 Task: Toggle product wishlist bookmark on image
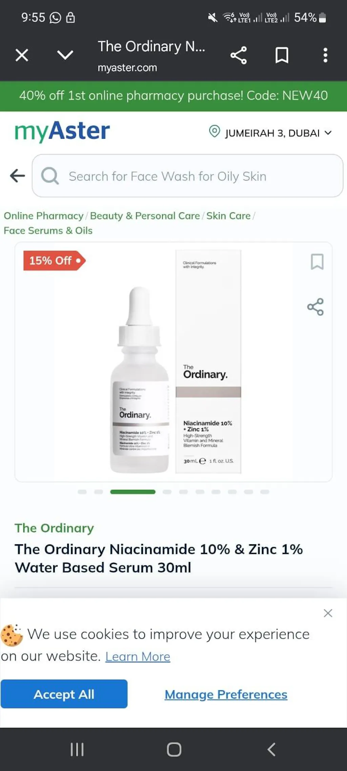pyautogui.click(x=317, y=262)
